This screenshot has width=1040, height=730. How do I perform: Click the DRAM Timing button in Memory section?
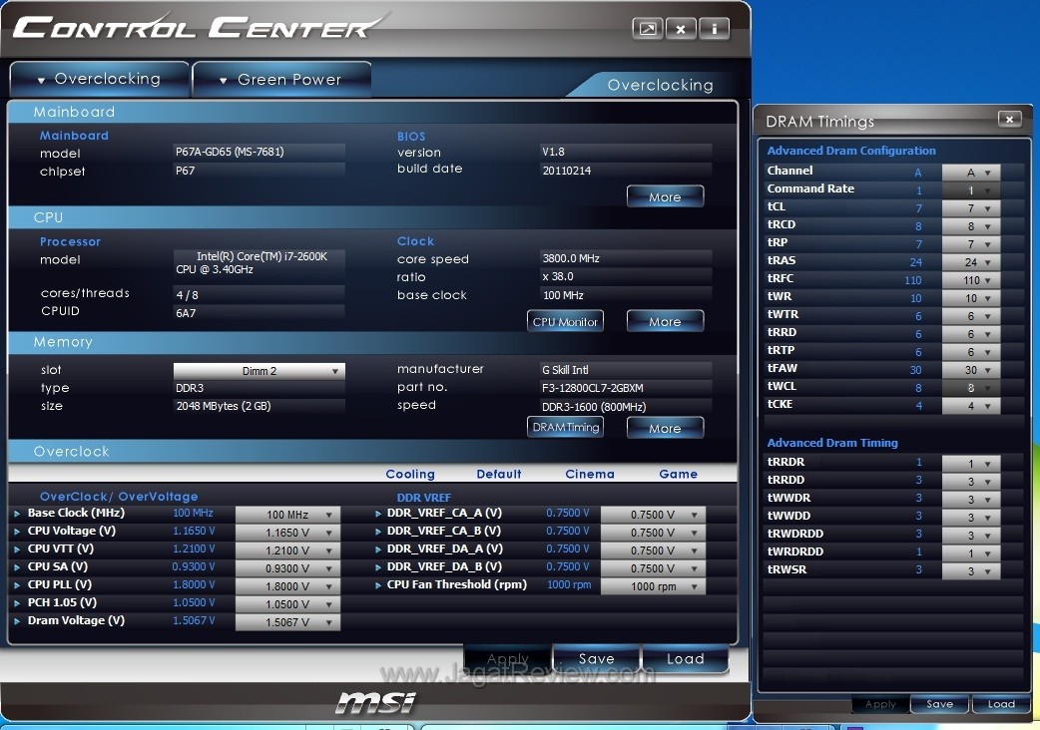565,427
